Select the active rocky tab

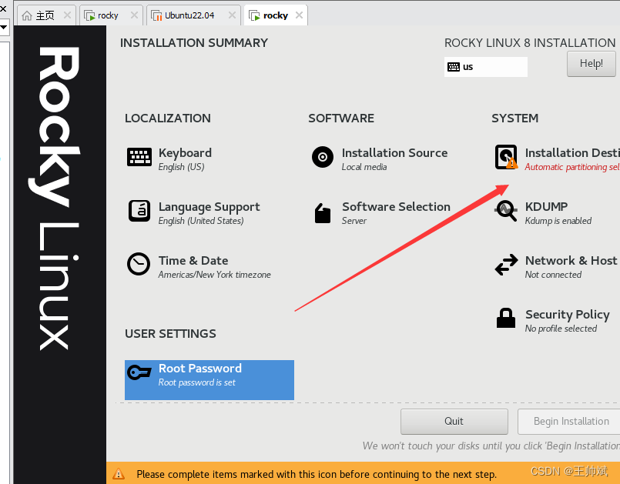276,15
